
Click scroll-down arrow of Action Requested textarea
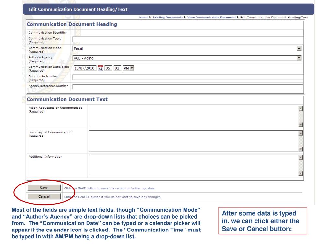pyautogui.click(x=301, y=125)
